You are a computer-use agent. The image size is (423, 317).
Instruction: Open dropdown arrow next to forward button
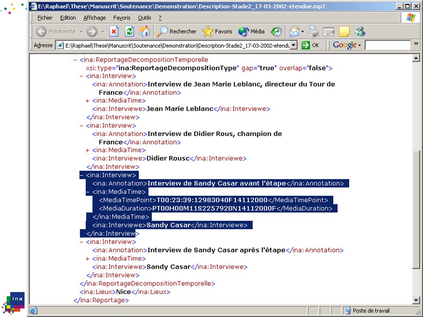point(103,32)
